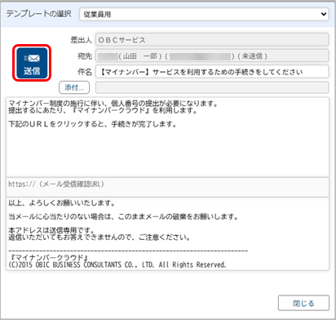The height and width of the screenshot is (320, 336).
Task: Click the 送信 send mail button
Action: [32, 63]
